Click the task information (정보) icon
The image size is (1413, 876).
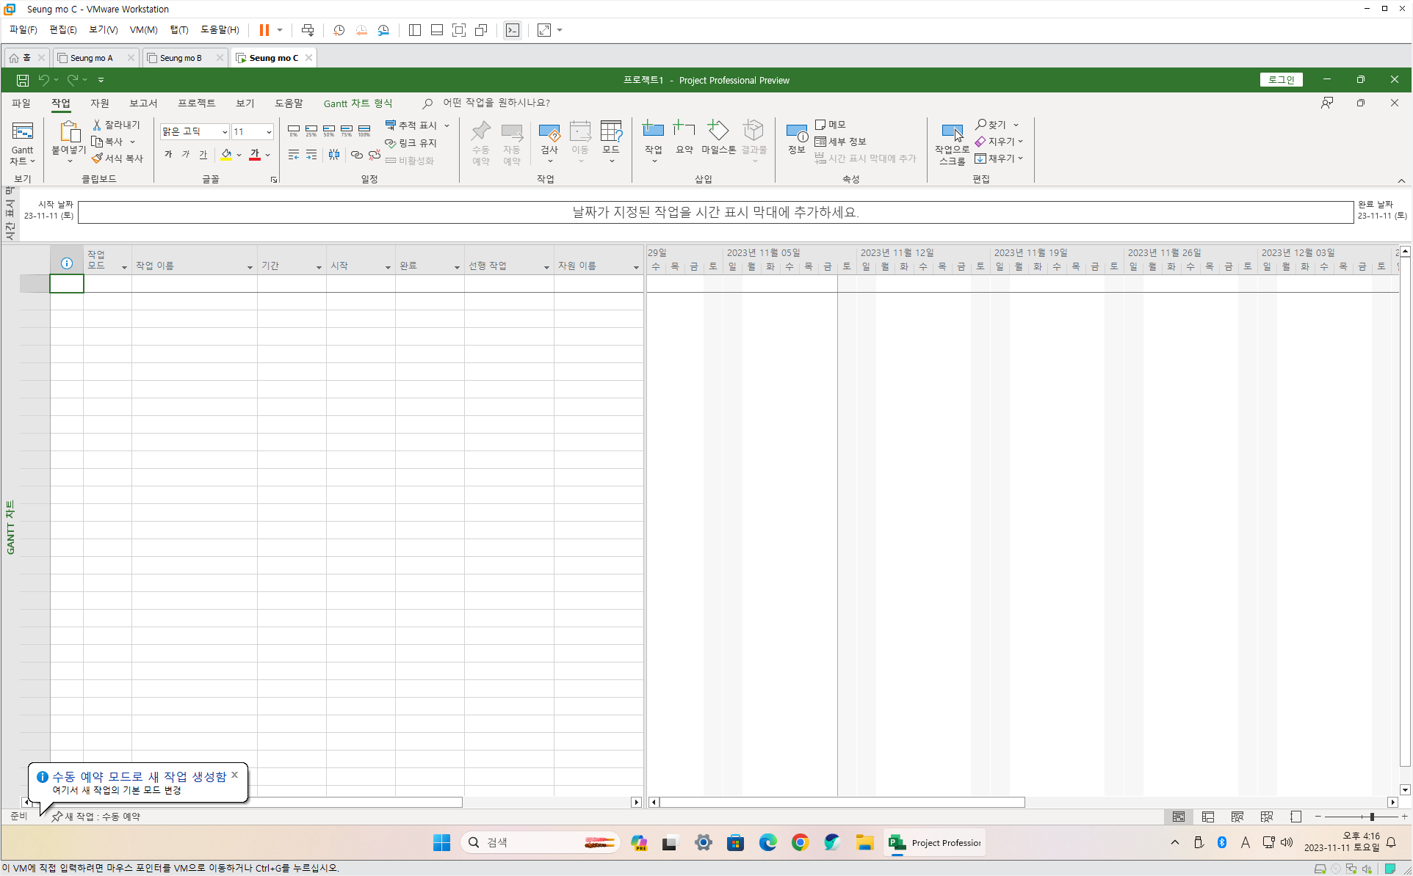click(796, 133)
